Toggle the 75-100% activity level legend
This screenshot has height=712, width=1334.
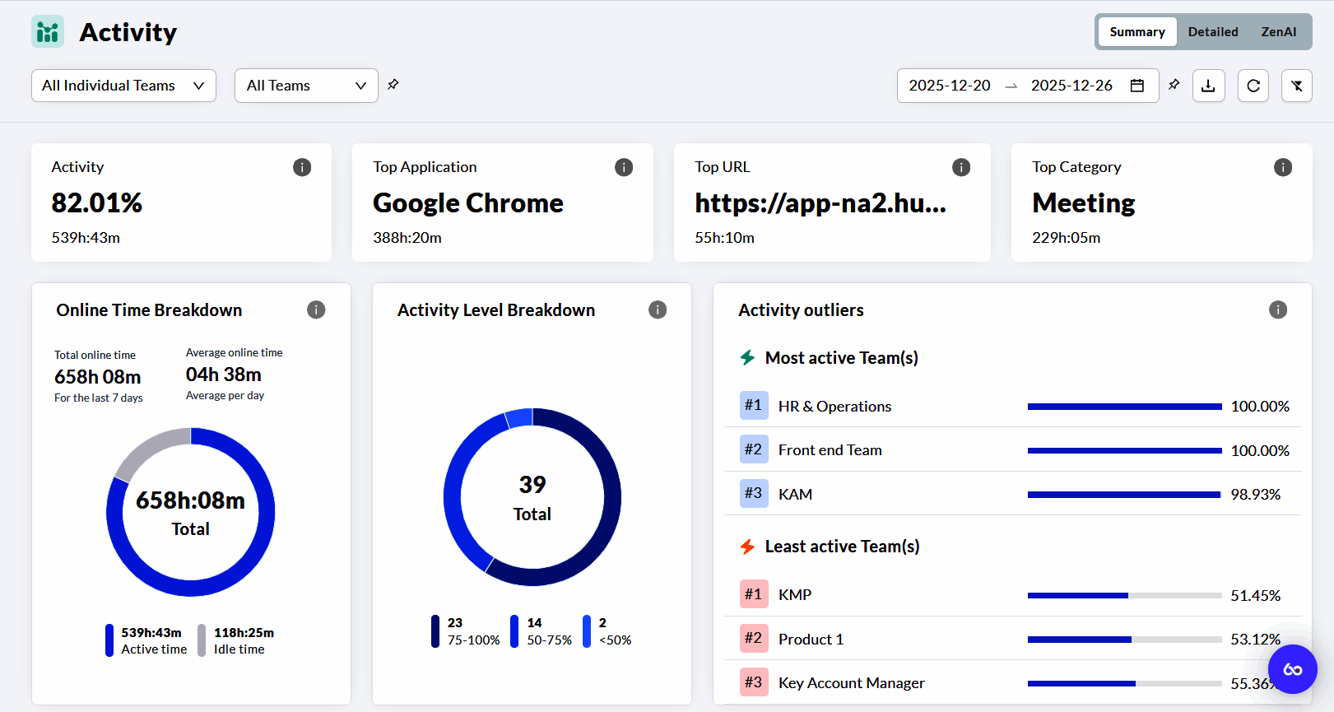(x=467, y=631)
